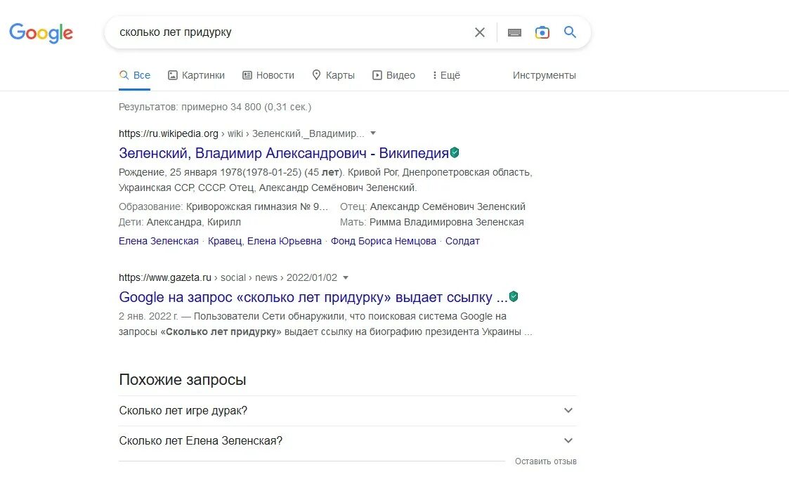
Task: Click the magnifying glass search icon
Action: coord(570,32)
